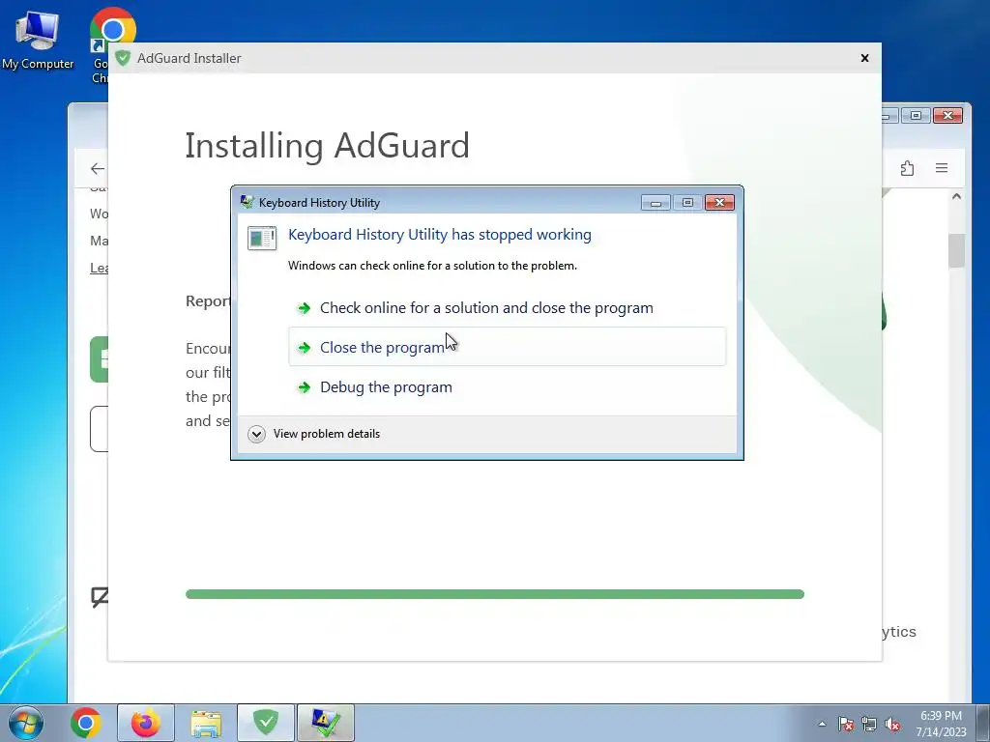Close the Firefox browser window
Image resolution: width=990 pixels, height=742 pixels.
coord(947,116)
